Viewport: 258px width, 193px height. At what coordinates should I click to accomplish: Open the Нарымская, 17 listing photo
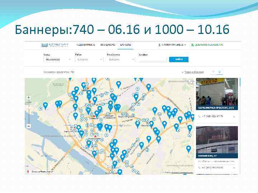click(x=217, y=140)
